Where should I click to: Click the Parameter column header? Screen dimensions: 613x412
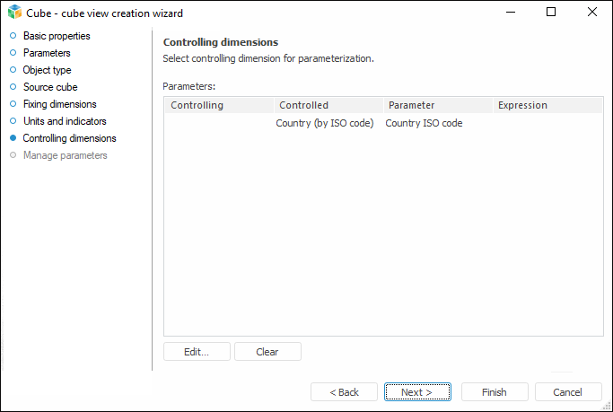click(437, 105)
